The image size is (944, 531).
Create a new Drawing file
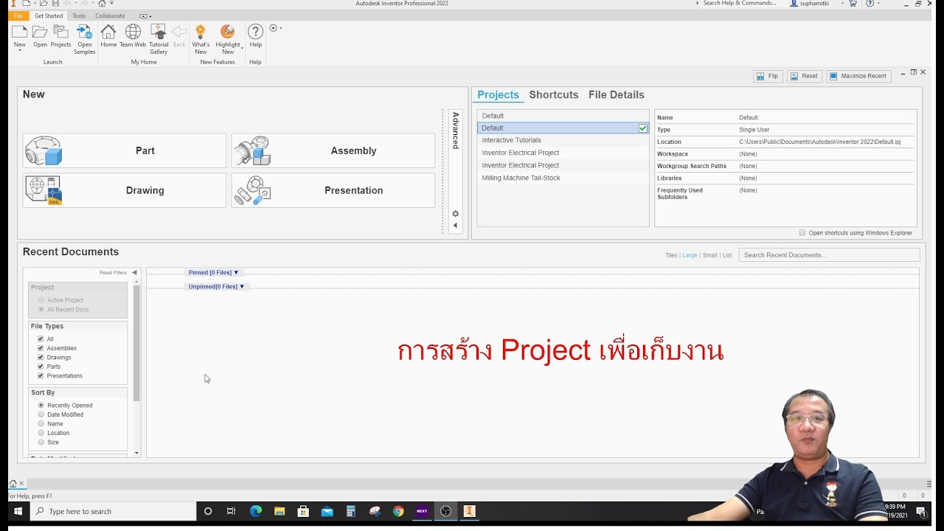click(125, 190)
